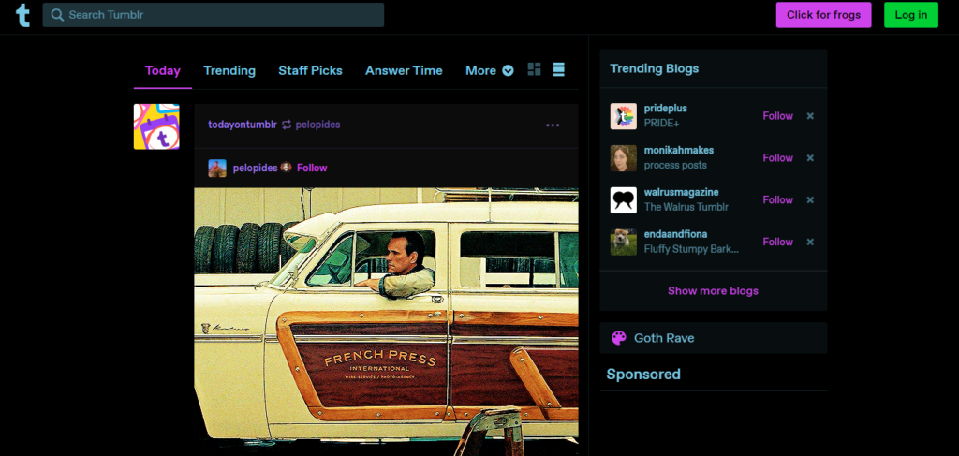
Task: Open reblogged pelopides link in post header
Action: pos(318,125)
